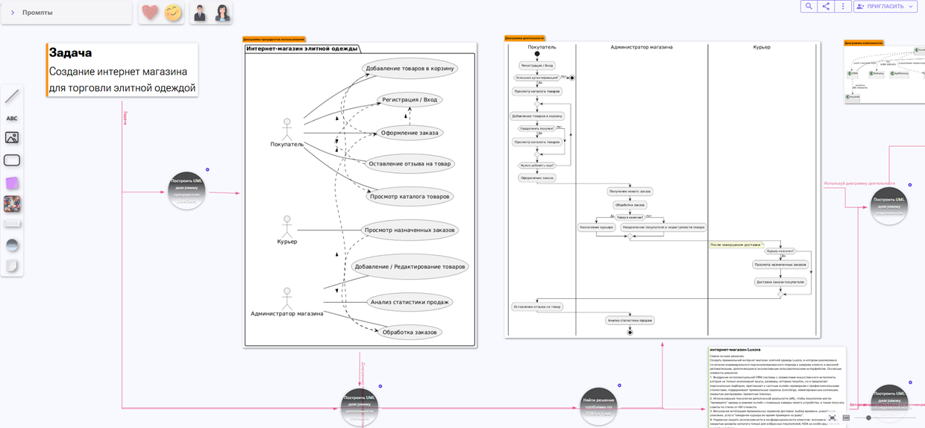The width and height of the screenshot is (925, 428).
Task: Select the purple sticky note tool
Action: tap(12, 183)
